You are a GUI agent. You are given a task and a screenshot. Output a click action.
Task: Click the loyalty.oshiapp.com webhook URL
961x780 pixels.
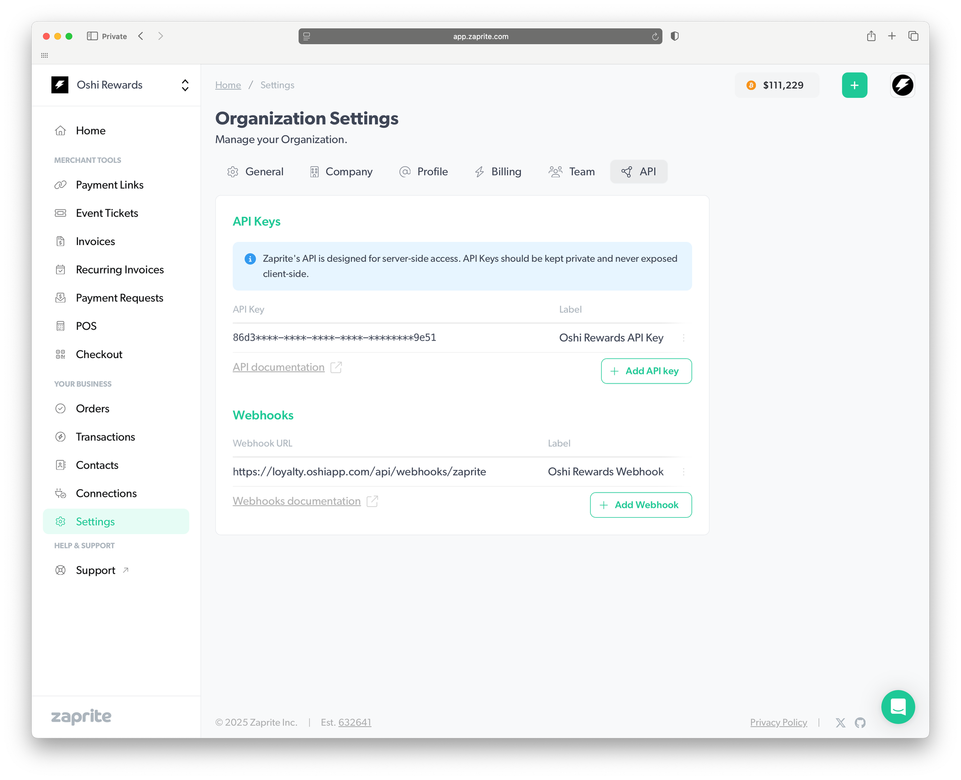[359, 472]
